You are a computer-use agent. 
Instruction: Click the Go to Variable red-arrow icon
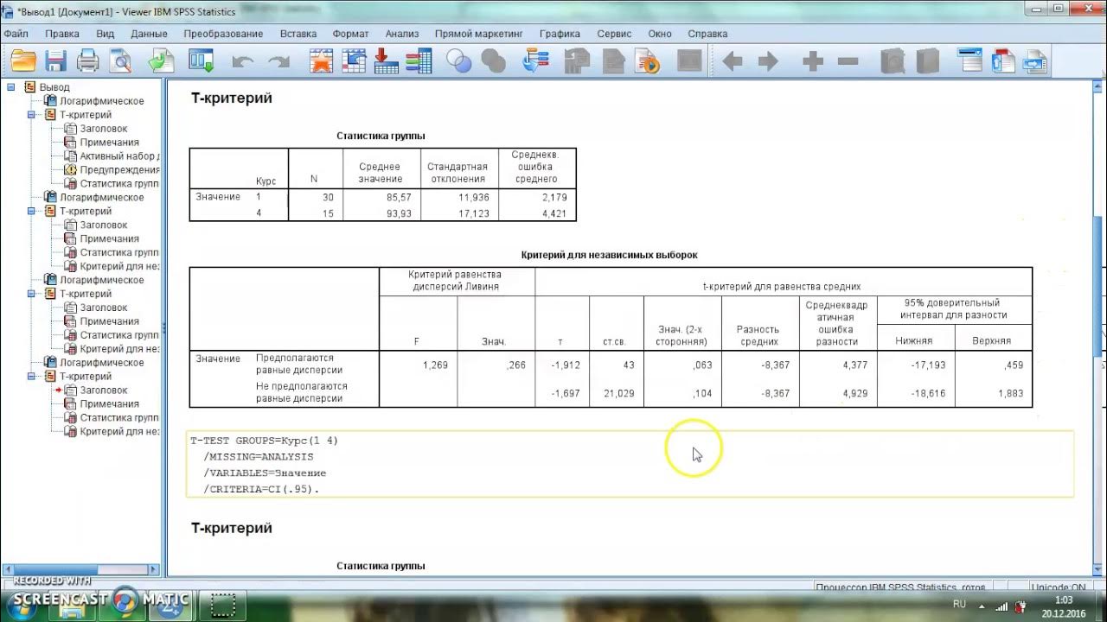386,61
